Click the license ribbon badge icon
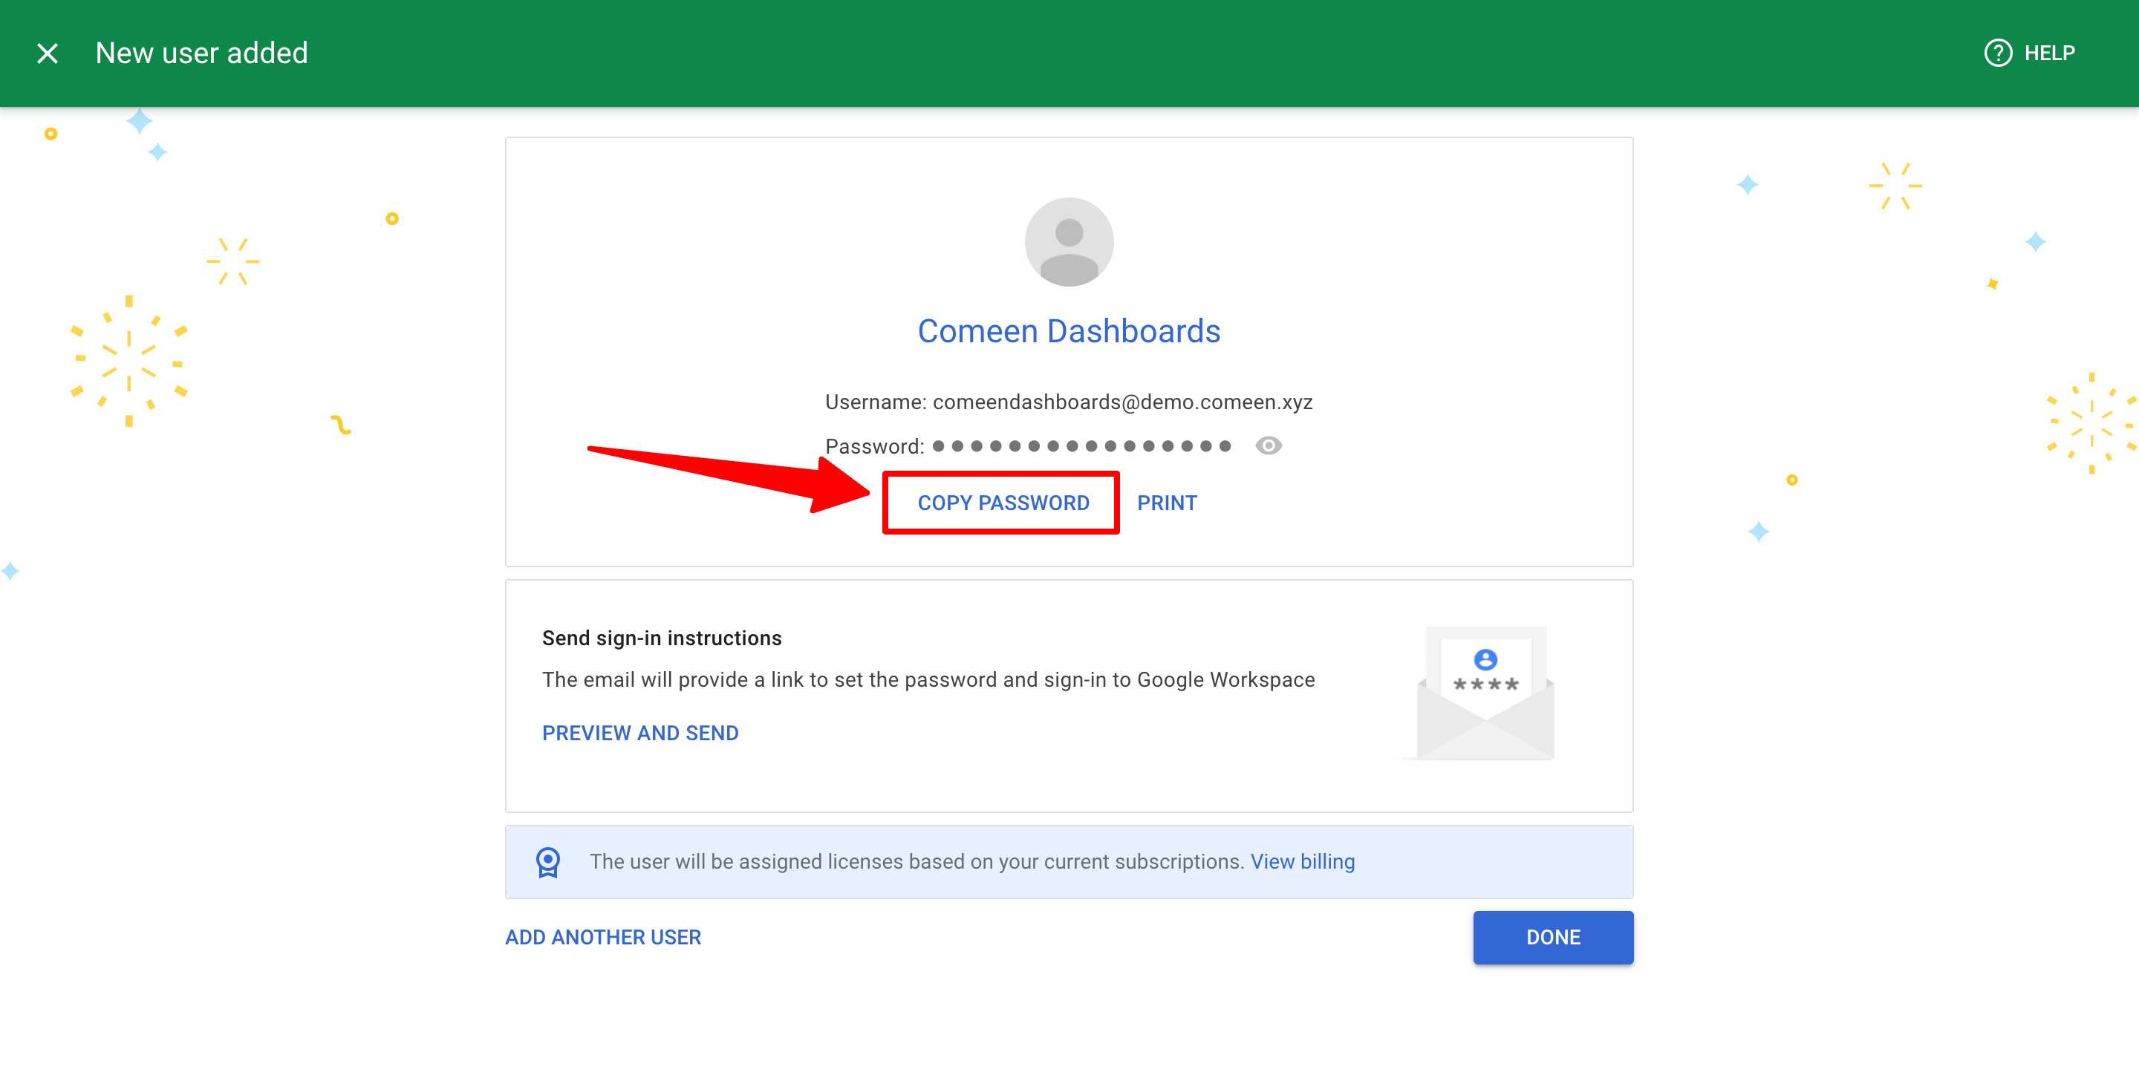Image resolution: width=2139 pixels, height=1081 pixels. pos(548,862)
